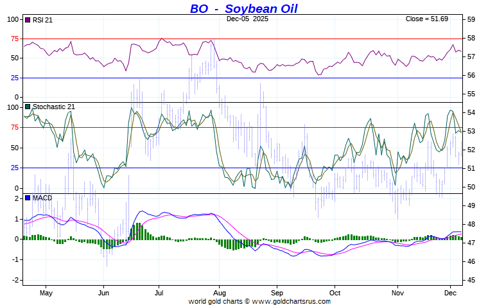488x305 pixels.
Task: Click the date label Dec-05 2025
Action: tap(247, 19)
